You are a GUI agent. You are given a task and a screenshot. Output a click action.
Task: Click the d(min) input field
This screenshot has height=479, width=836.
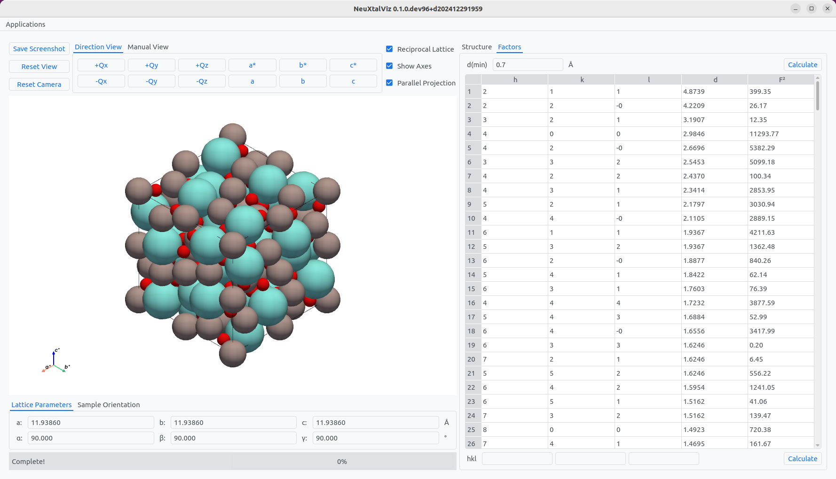tap(528, 65)
